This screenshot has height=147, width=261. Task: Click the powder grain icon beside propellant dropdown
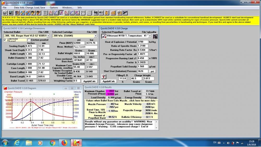tap(155, 36)
